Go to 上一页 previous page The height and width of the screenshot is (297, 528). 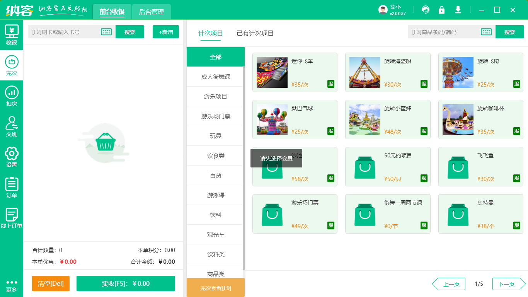(448, 284)
